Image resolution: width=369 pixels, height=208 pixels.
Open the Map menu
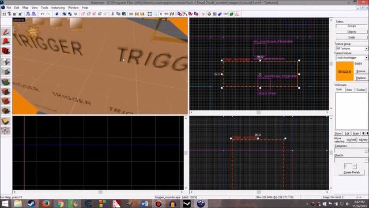click(x=25, y=8)
